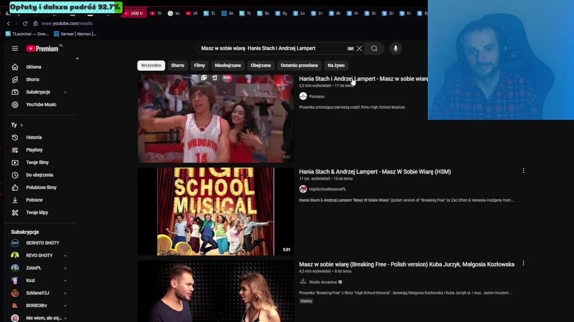Viewport: 574px width, 322px height.
Task: Switch to the Google favicon browser tab
Action: pos(174,13)
